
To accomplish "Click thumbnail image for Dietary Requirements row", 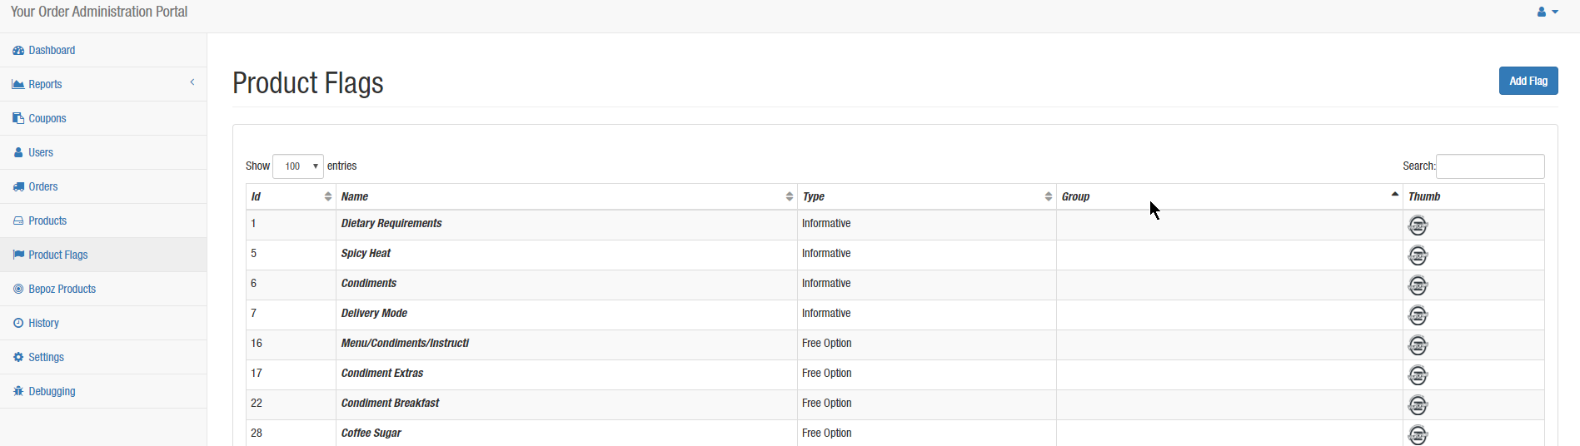I will click(1418, 225).
